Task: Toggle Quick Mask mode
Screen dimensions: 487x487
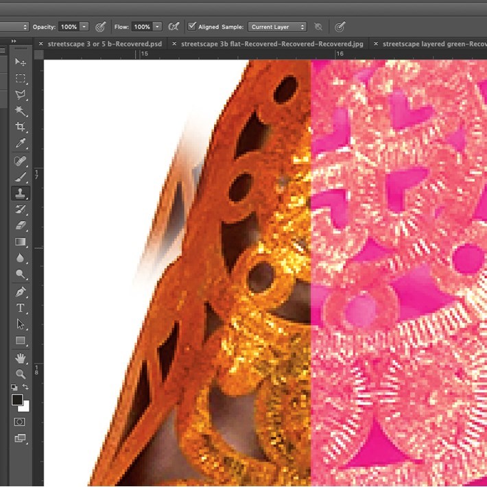Action: [20, 421]
